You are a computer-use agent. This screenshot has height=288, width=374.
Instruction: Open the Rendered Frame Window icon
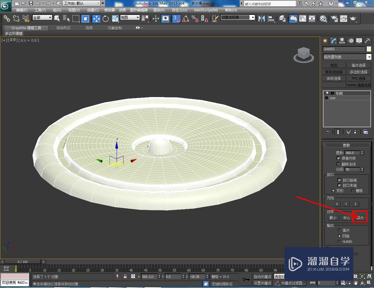pyautogui.click(x=344, y=19)
